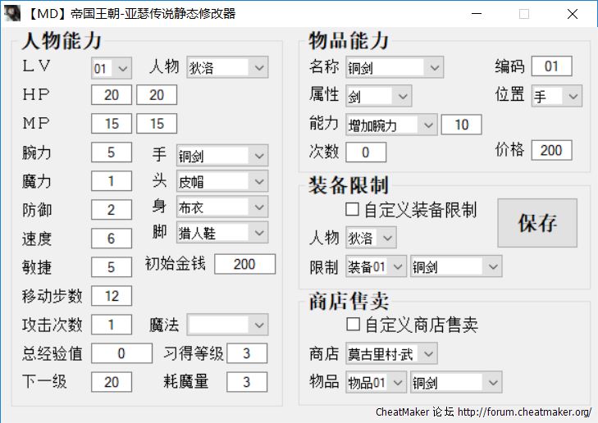Click the app icon in title bar
The image size is (598, 423).
click(11, 14)
